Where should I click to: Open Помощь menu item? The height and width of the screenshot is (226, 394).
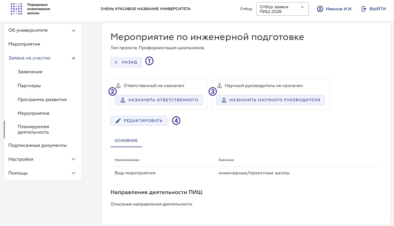click(18, 173)
